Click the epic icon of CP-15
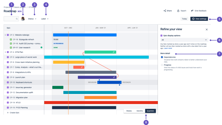222x125 pixels. point(8,108)
